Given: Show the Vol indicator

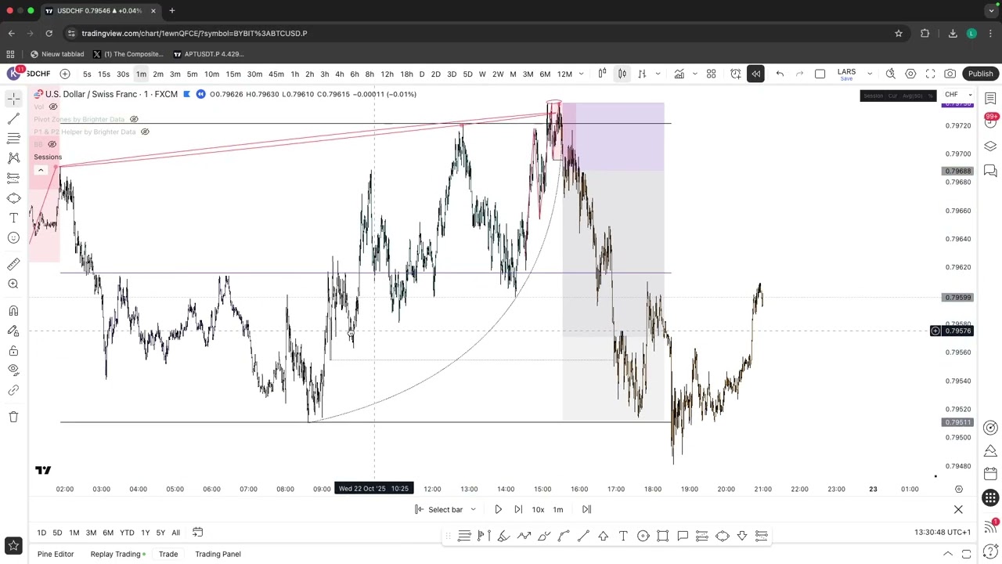Looking at the screenshot, I should pos(52,107).
